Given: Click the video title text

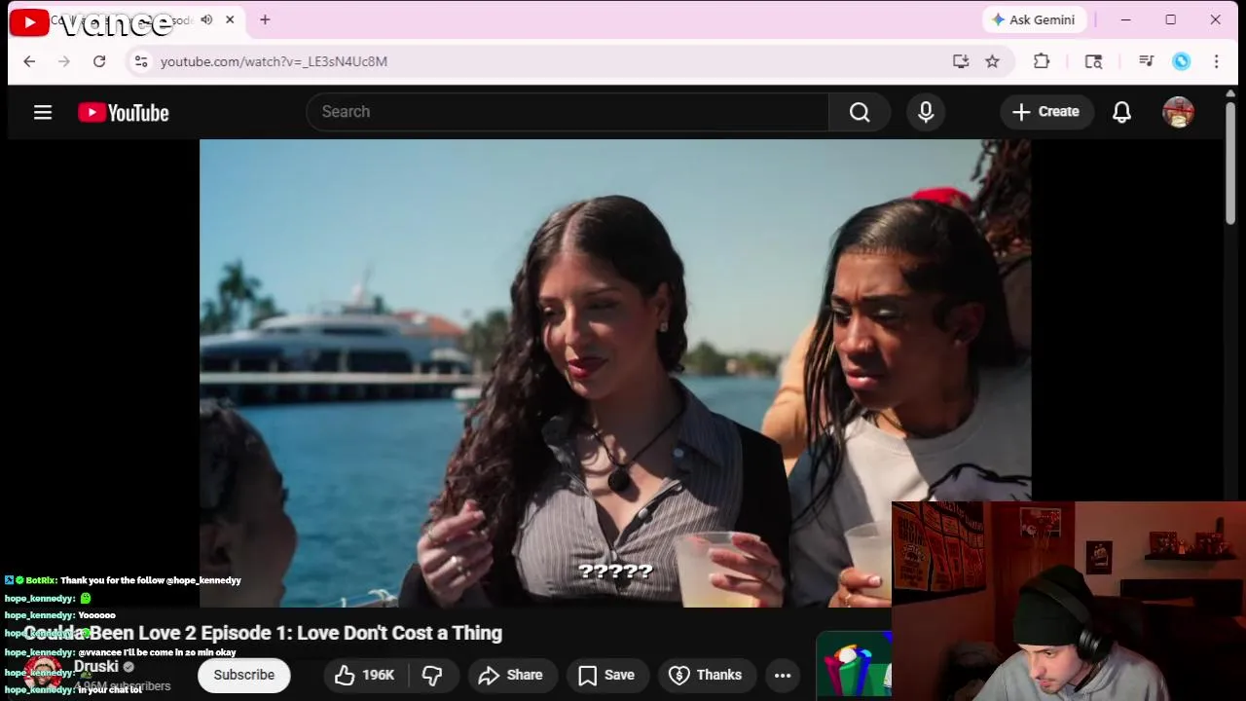Looking at the screenshot, I should (263, 633).
